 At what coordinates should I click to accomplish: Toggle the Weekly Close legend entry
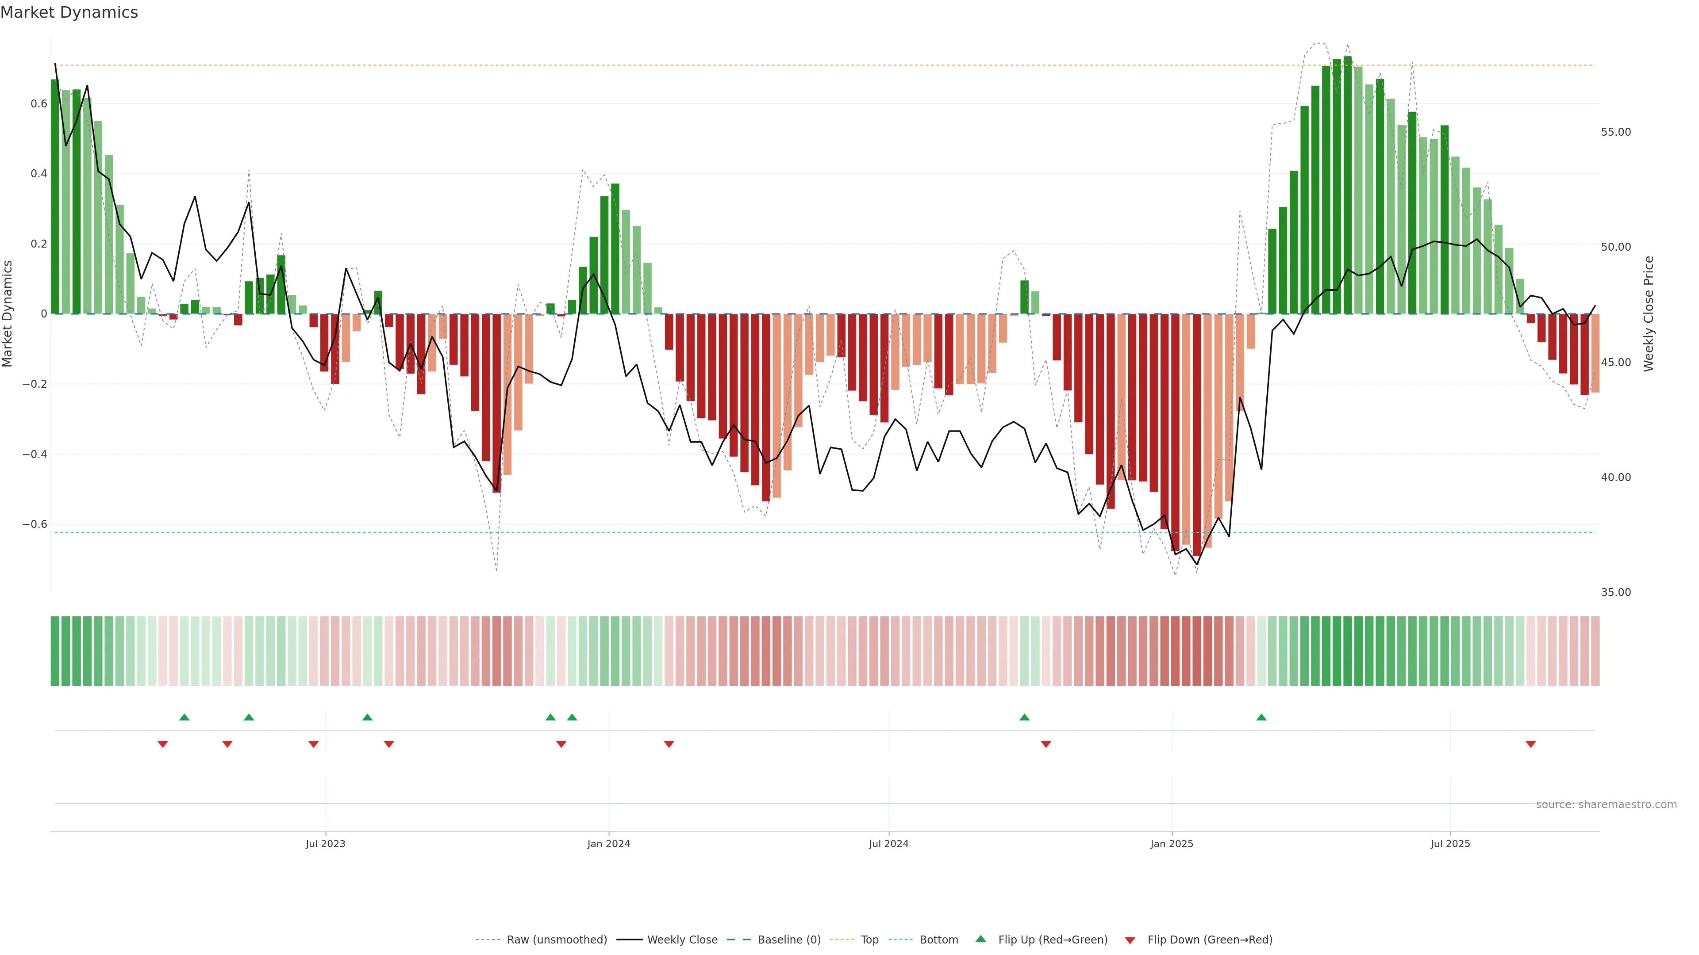tap(682, 940)
